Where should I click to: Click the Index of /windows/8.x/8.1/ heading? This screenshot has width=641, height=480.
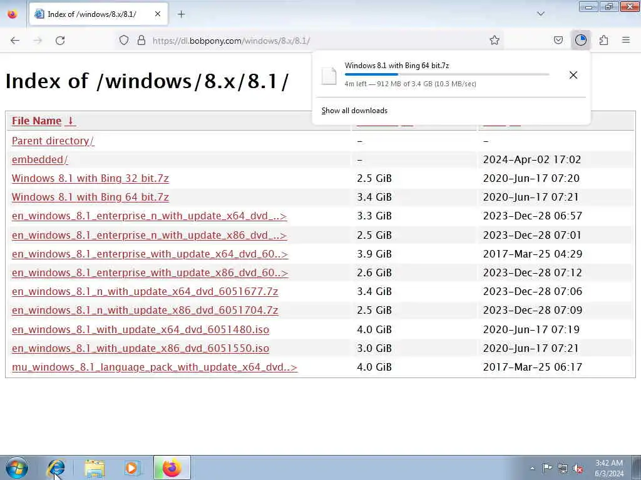pyautogui.click(x=146, y=81)
